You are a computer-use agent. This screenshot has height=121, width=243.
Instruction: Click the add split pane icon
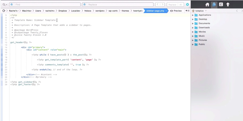[187, 11]
